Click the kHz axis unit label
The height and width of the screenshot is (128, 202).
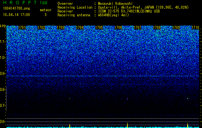point(3,26)
